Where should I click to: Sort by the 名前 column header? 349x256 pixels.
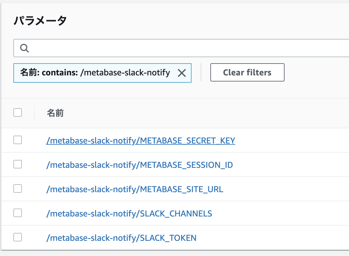click(x=55, y=113)
